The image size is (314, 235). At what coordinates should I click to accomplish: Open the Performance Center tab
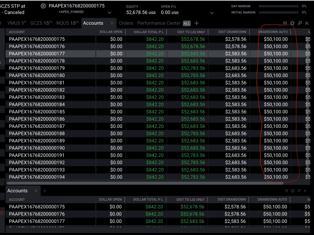click(x=159, y=23)
